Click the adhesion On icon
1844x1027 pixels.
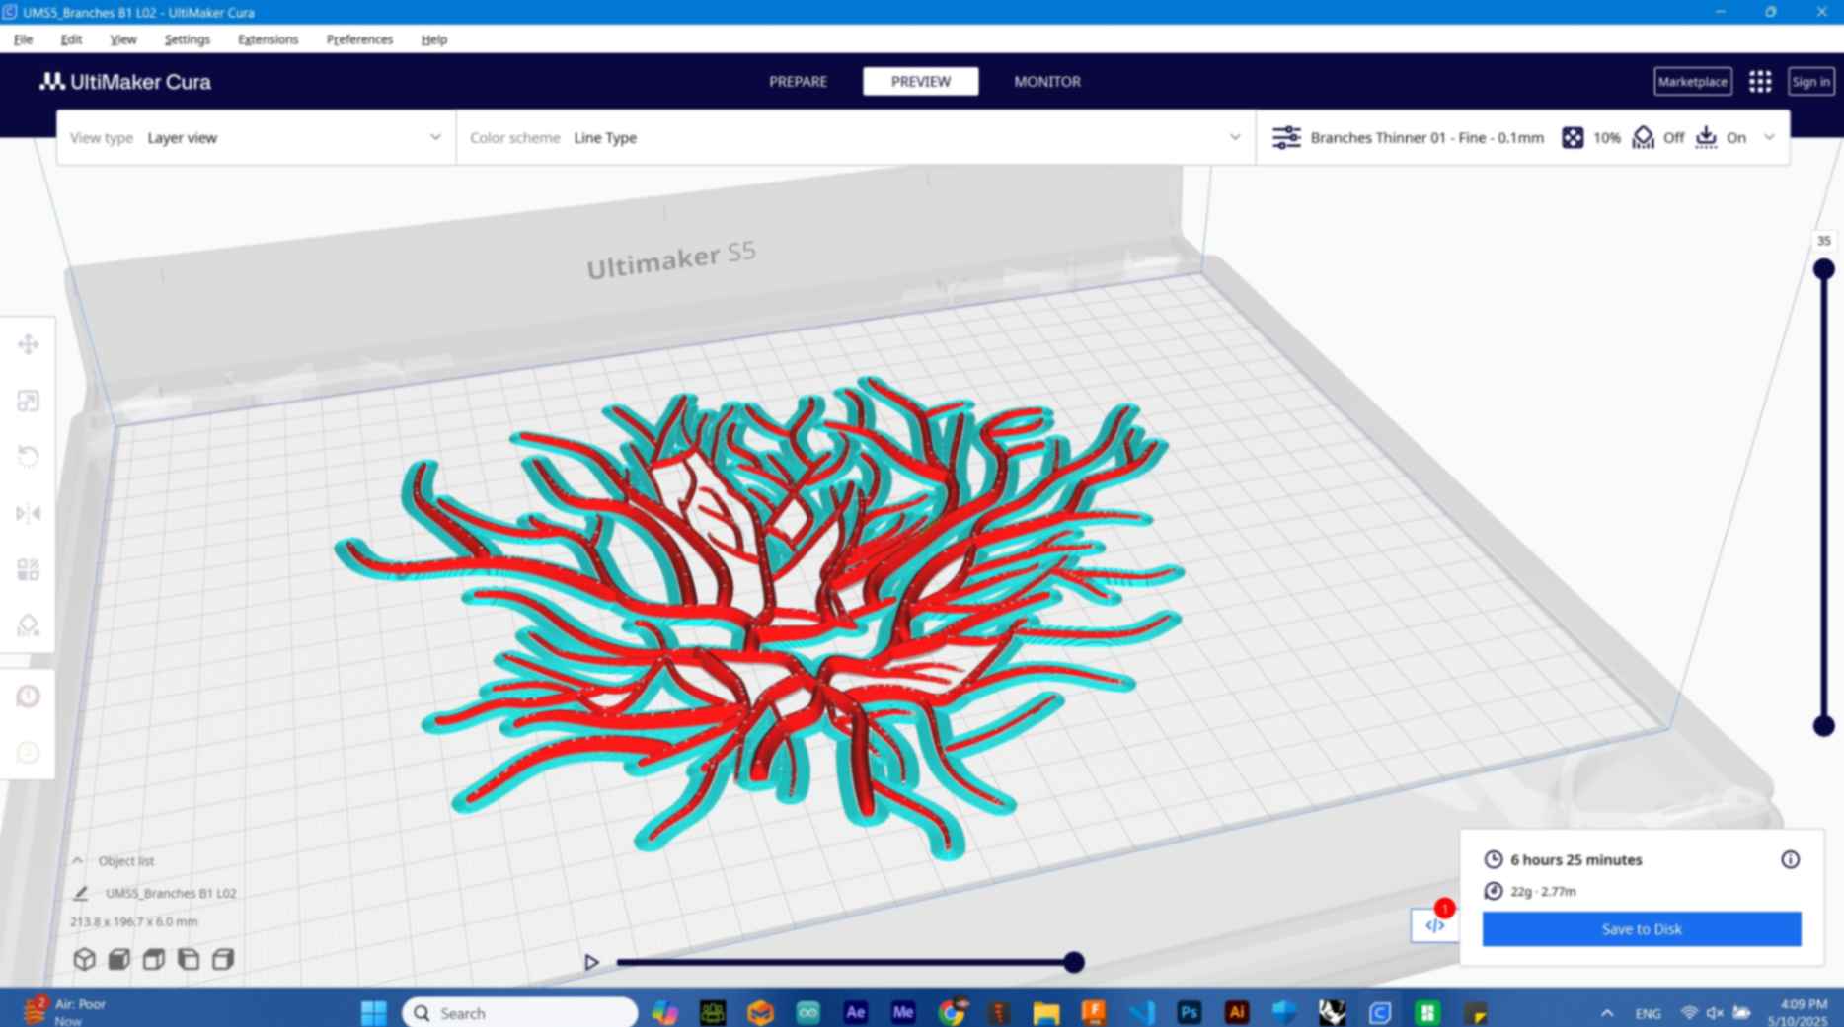pos(1706,138)
